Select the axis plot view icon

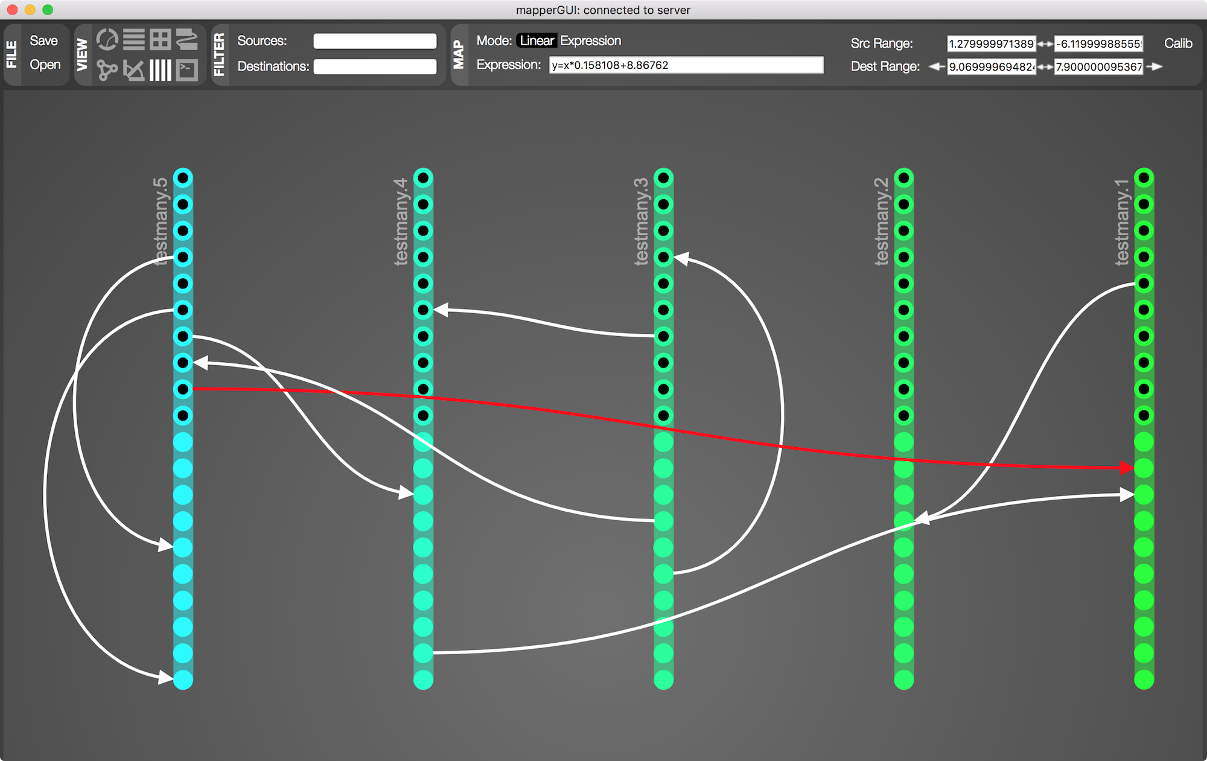[x=134, y=70]
